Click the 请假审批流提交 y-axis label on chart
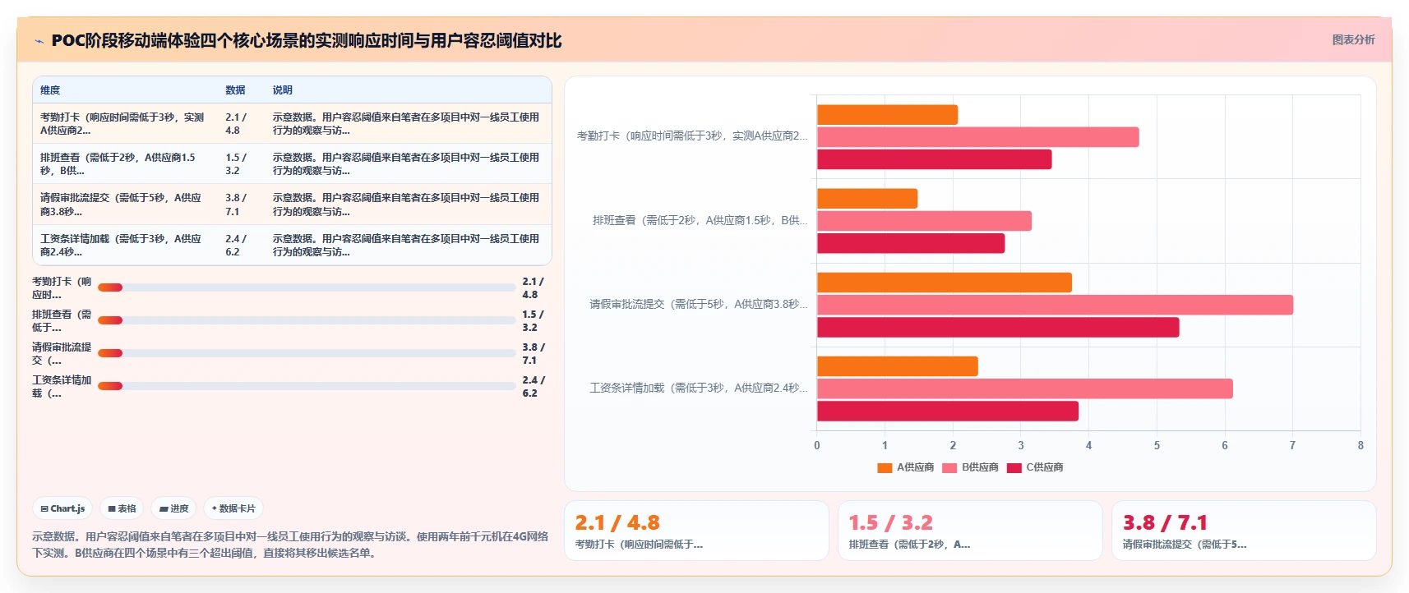1409x593 pixels. click(699, 305)
